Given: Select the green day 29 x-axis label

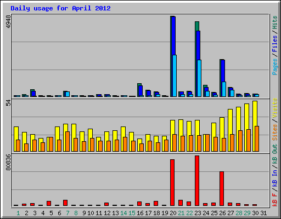Looking at the screenshot, I should [x=247, y=213].
